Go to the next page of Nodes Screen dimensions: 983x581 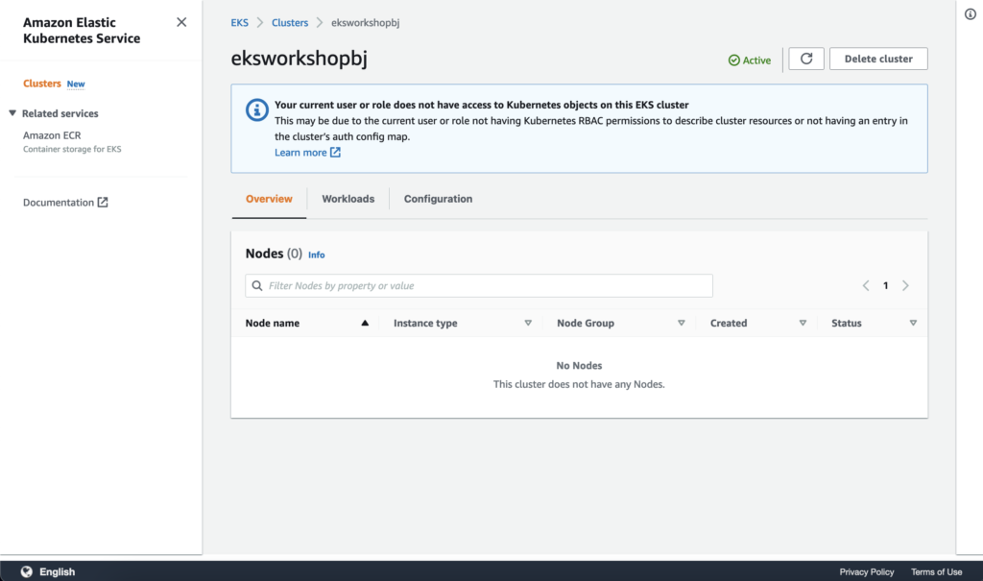[905, 285]
